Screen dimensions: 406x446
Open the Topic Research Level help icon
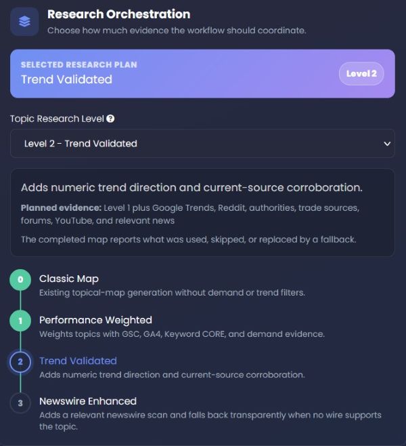(x=110, y=119)
